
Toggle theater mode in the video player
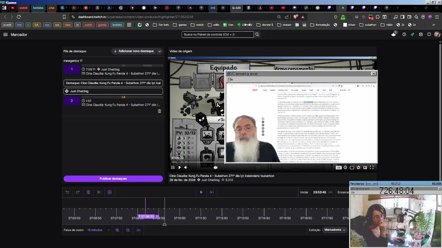click(x=352, y=167)
